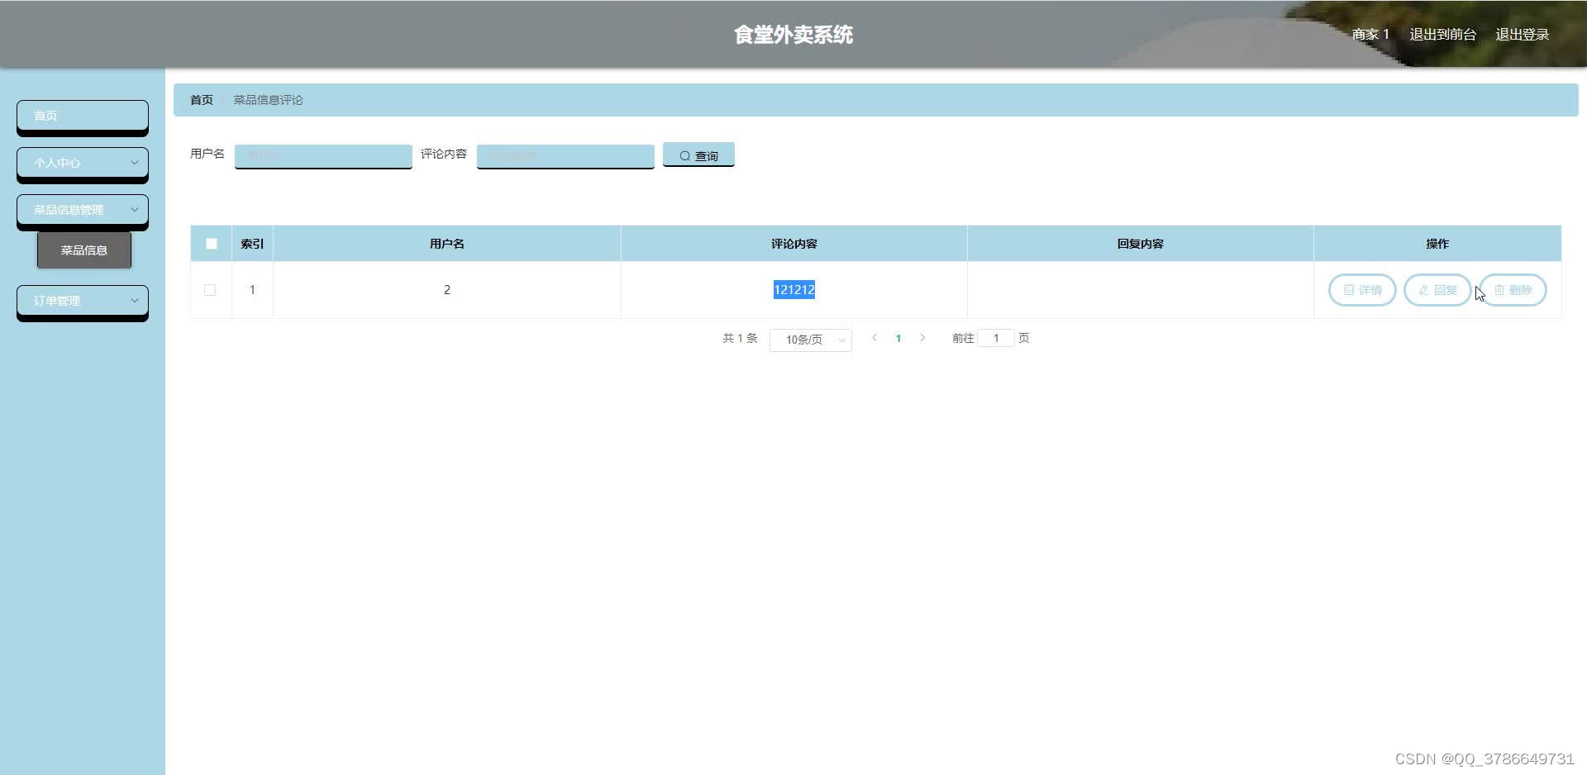
Task: Click the 菜品信息评论 breadcrumb text
Action: coord(268,100)
